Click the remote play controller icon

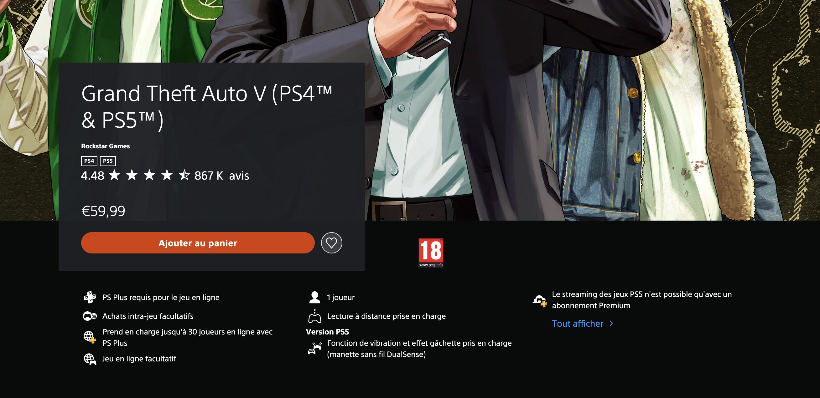(314, 316)
